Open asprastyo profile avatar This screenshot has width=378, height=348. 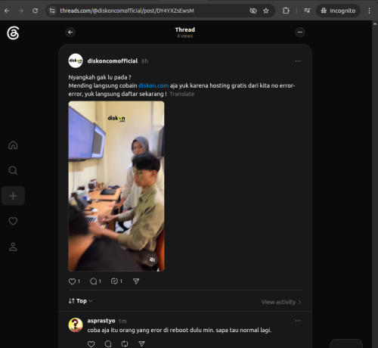click(76, 325)
